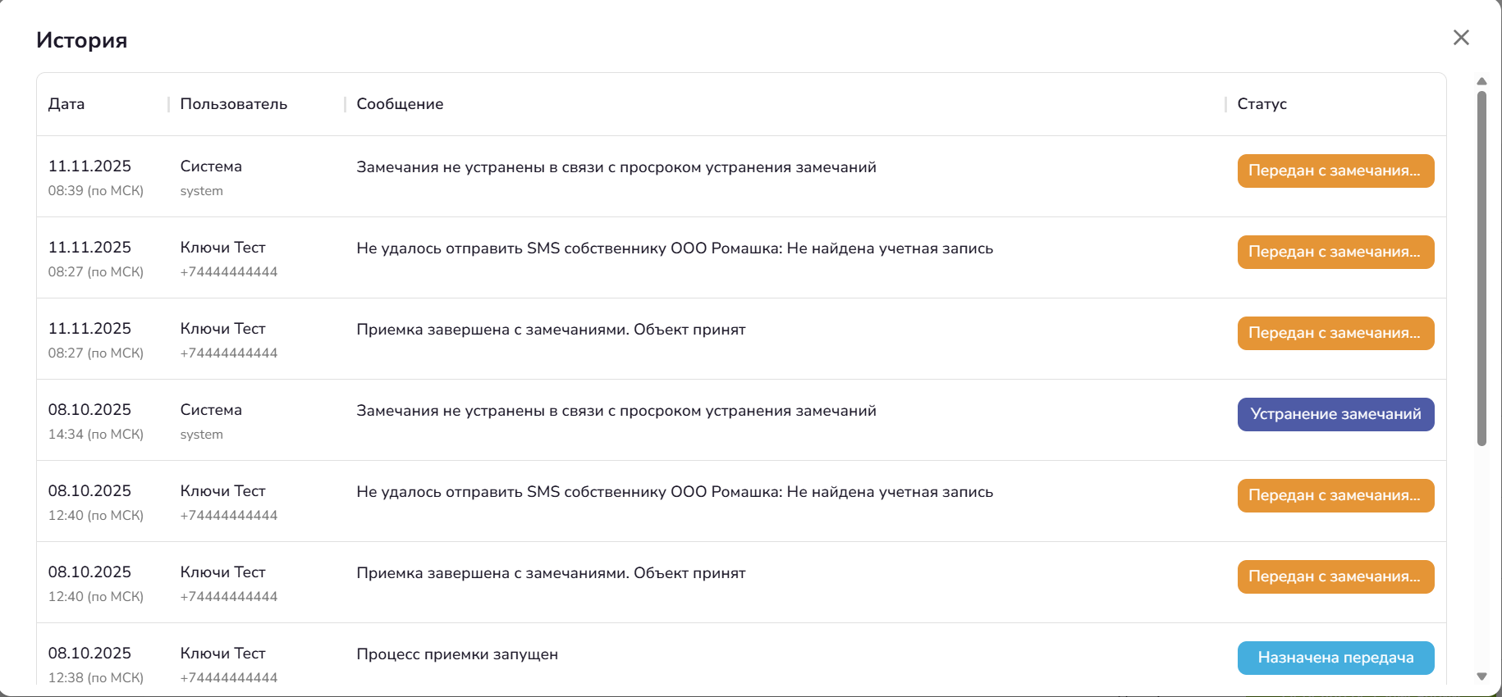Click the column divider between Дата and Пользователь
Viewport: 1502px width, 697px height.
point(168,104)
